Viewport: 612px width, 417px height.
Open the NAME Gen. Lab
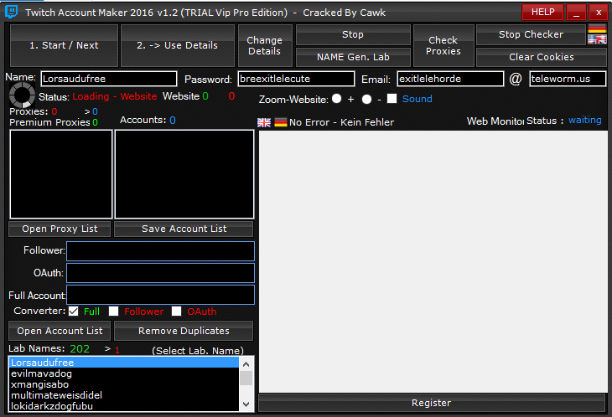tap(353, 57)
